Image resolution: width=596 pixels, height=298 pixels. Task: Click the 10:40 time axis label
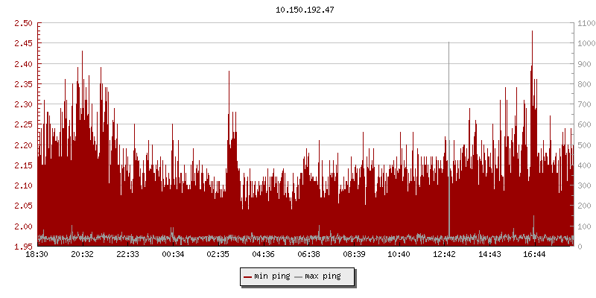pos(399,255)
